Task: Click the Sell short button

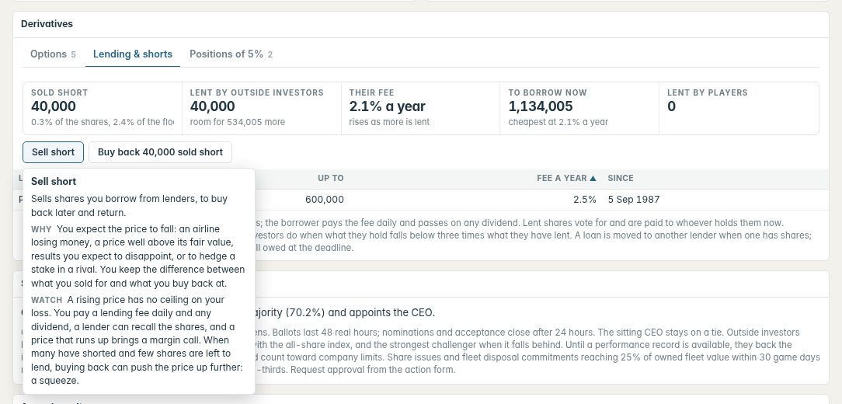Action: click(x=53, y=152)
